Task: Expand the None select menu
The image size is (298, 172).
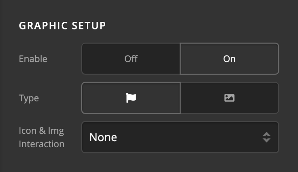Action: (x=180, y=137)
